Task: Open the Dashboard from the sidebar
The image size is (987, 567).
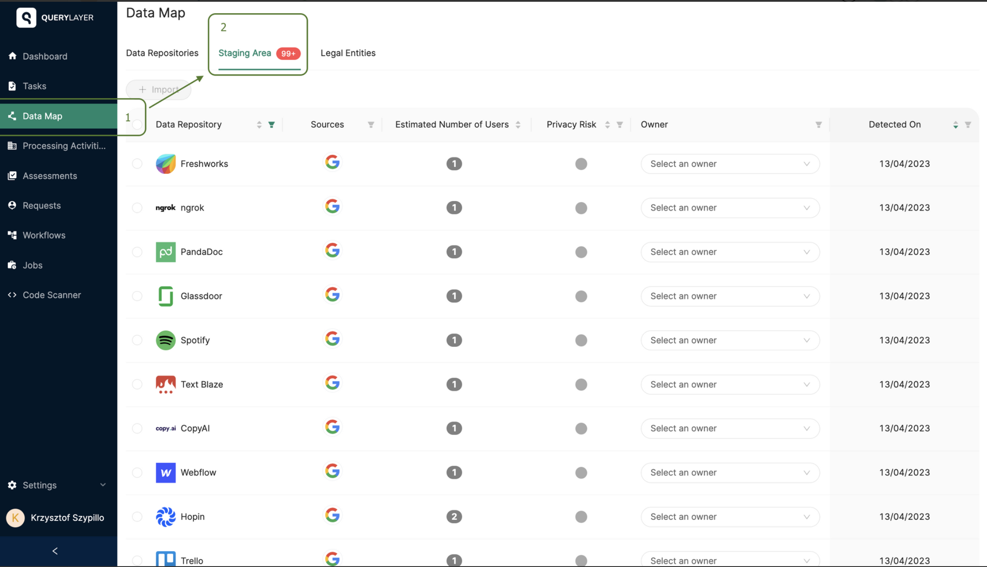Action: [x=45, y=56]
